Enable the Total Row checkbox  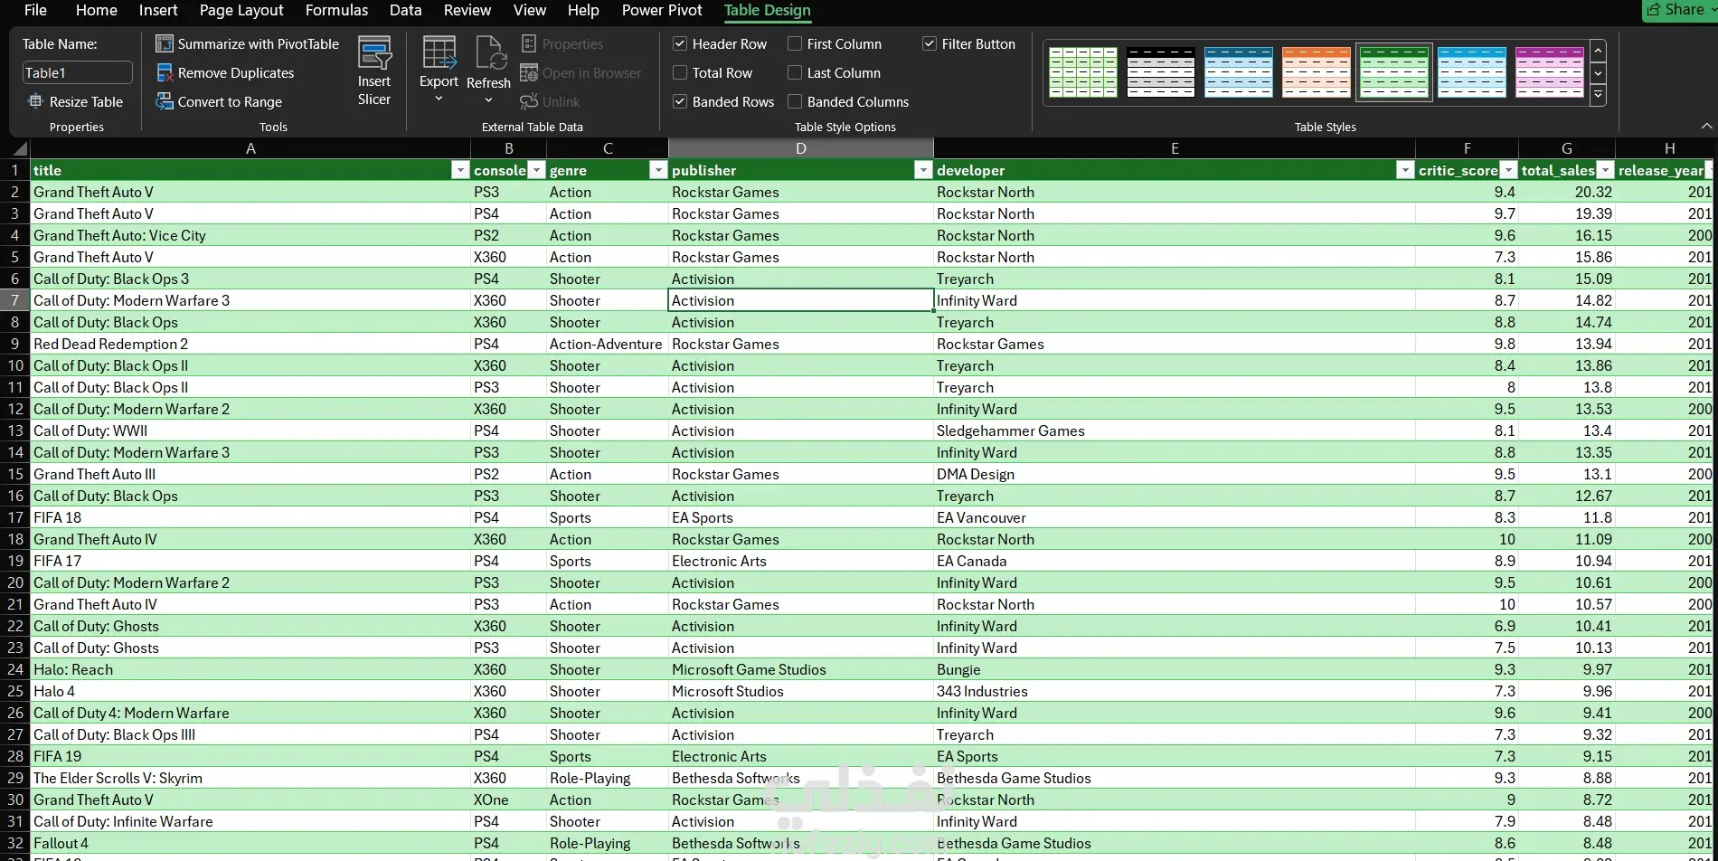[x=680, y=72]
